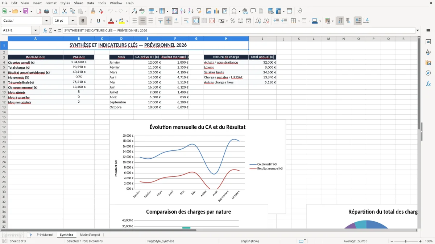Toggle Center Vertically alignment
This screenshot has width=435, height=244.
pos(168,21)
